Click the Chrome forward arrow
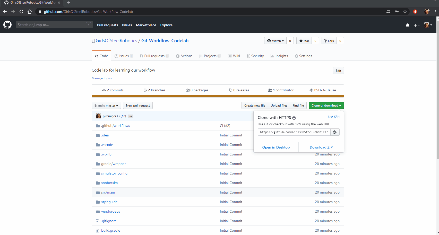The width and height of the screenshot is (439, 235). [13, 12]
